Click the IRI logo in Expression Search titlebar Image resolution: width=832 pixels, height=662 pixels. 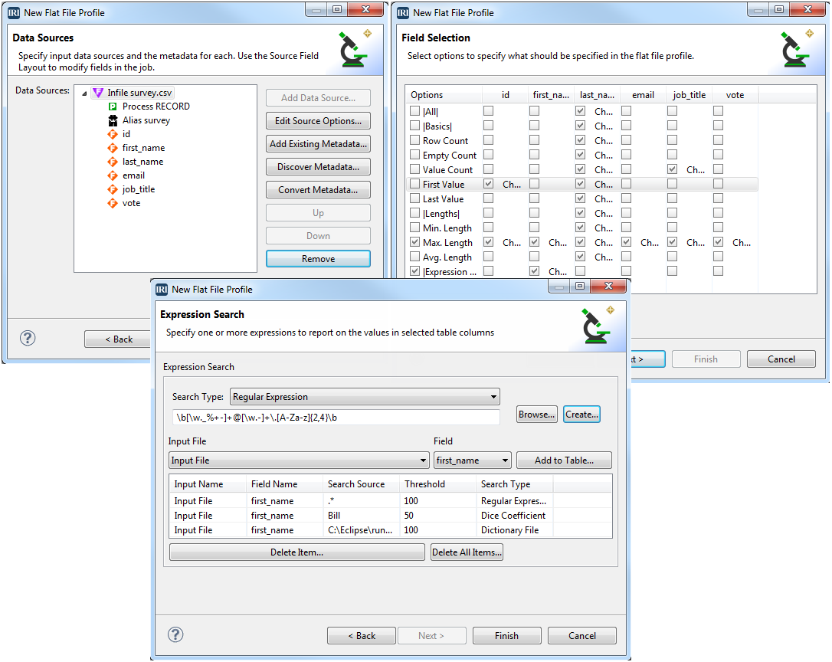162,290
